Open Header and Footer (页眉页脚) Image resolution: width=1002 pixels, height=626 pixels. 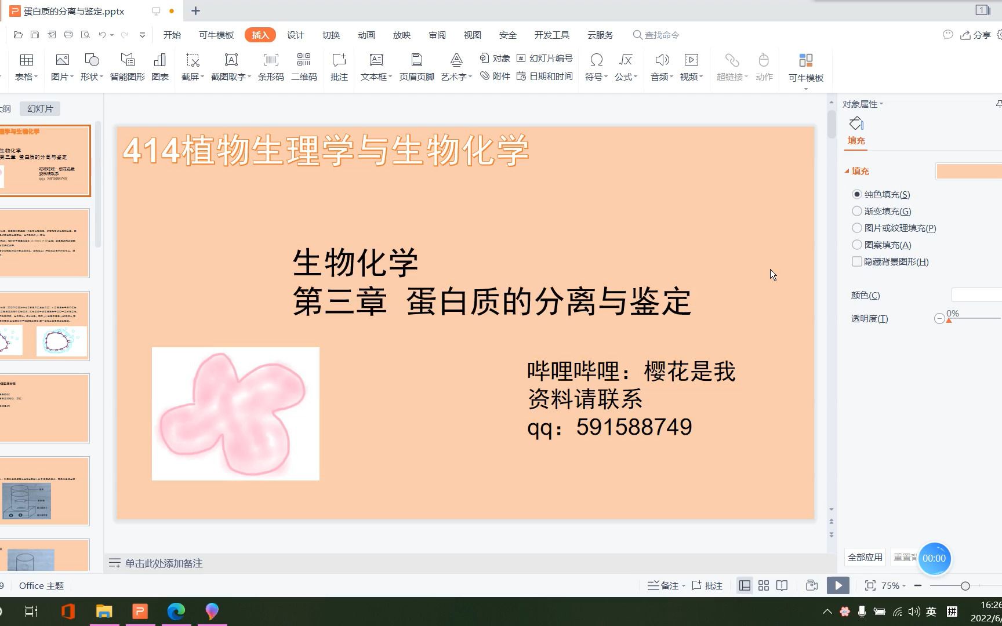tap(416, 67)
